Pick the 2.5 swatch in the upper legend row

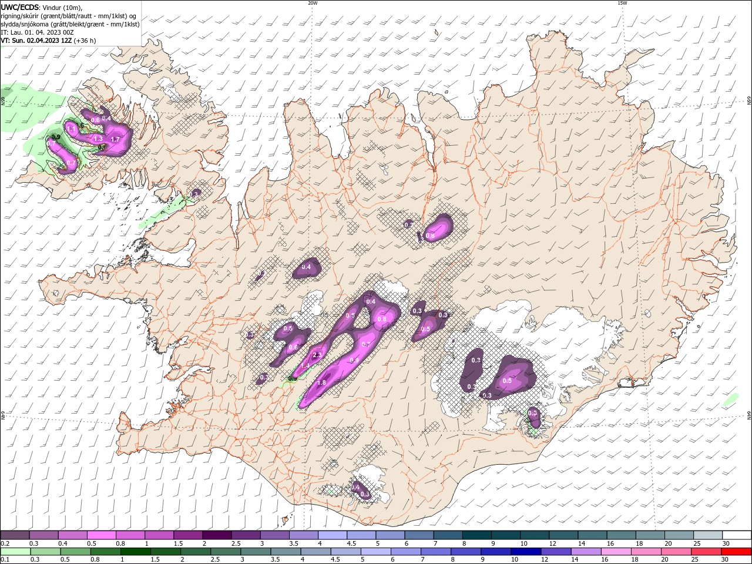pos(246,535)
